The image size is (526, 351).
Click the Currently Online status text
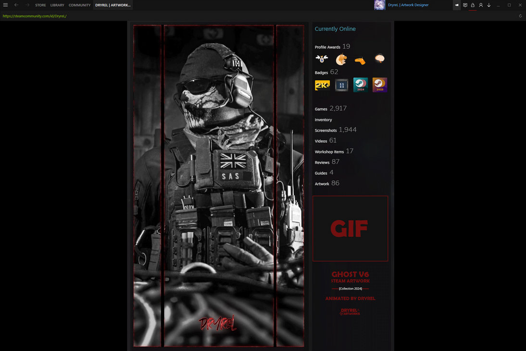pyautogui.click(x=335, y=29)
